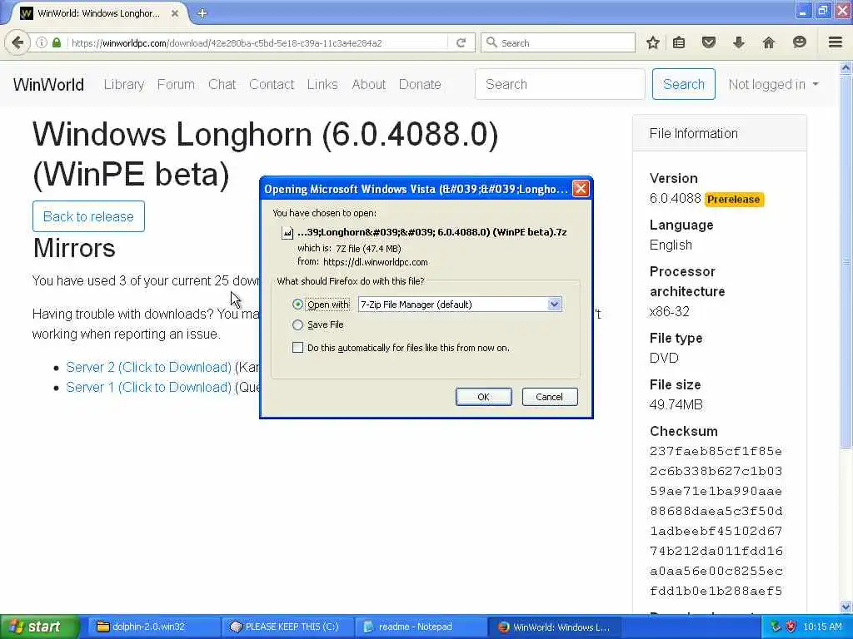
Task: Click the File Information panel header
Action: [719, 134]
